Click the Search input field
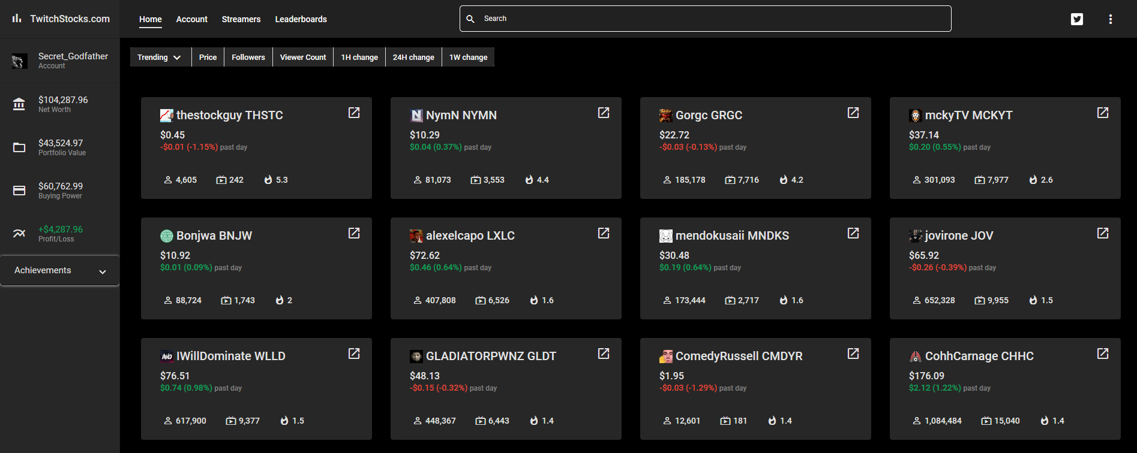Viewport: 1137px width, 453px height. 706,19
